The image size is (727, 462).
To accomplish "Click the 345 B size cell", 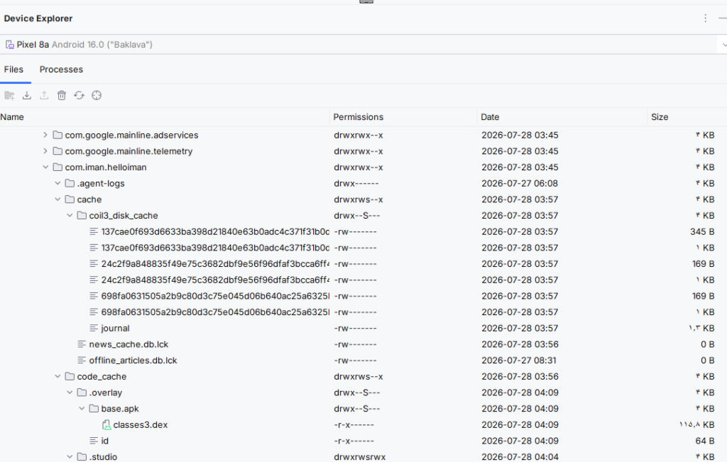I will 702,231.
